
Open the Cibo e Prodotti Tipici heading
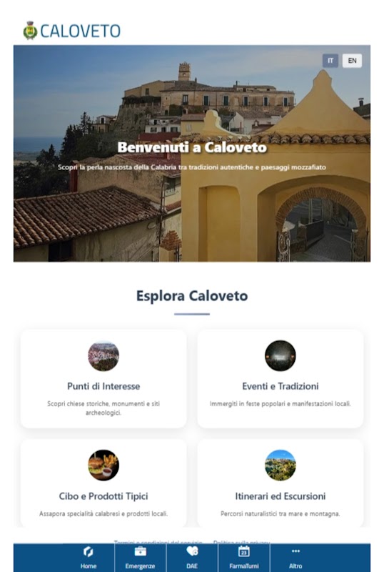(103, 496)
